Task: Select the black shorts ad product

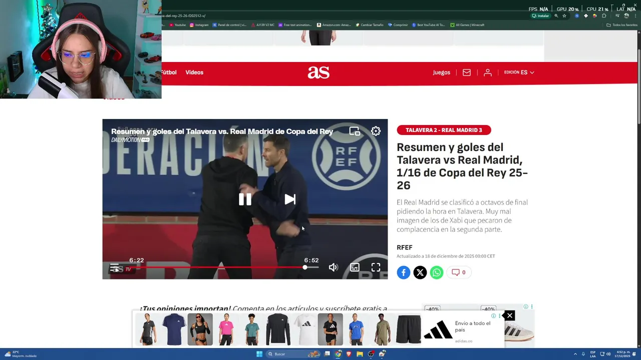Action: pyautogui.click(x=409, y=329)
